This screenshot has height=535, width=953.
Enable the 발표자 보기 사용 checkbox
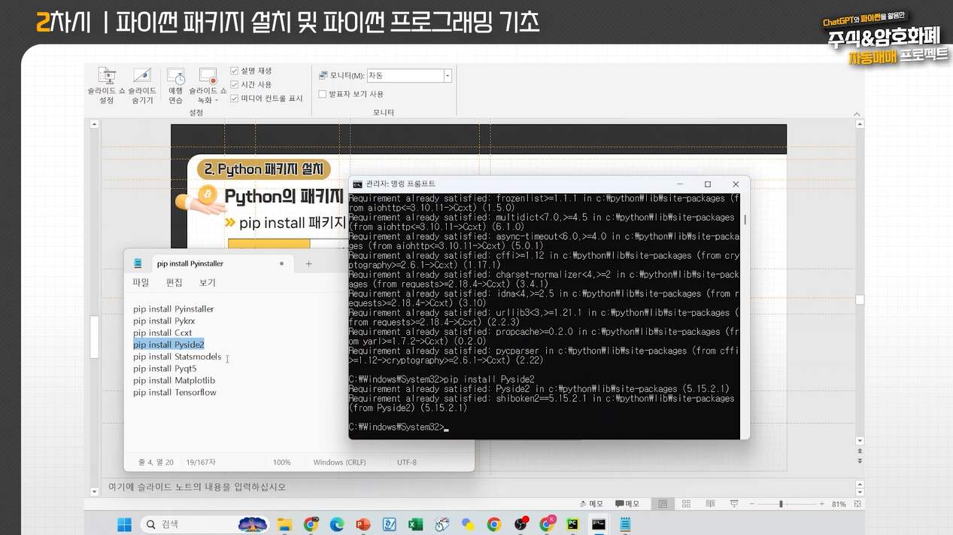[x=323, y=94]
